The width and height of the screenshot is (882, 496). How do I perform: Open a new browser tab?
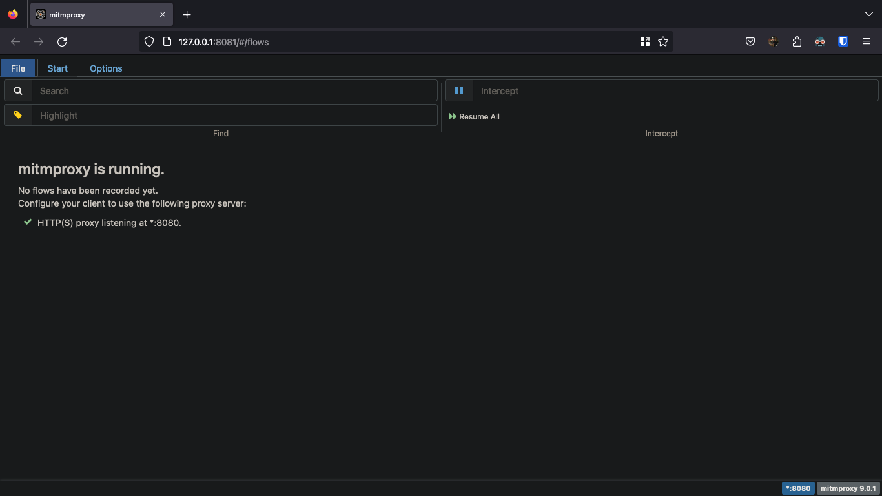click(187, 14)
